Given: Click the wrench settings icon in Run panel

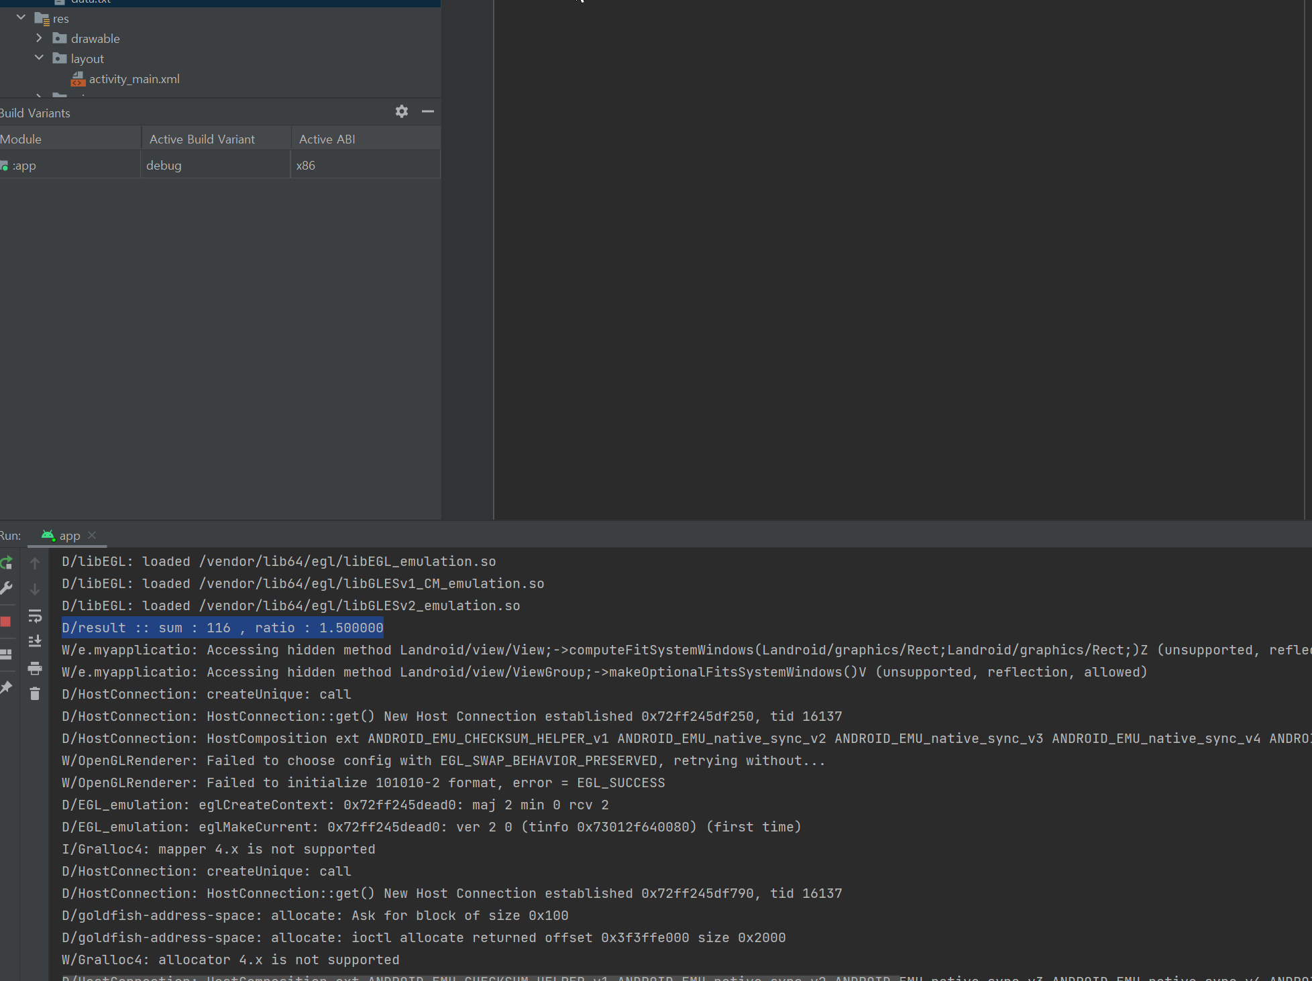Looking at the screenshot, I should point(6,588).
